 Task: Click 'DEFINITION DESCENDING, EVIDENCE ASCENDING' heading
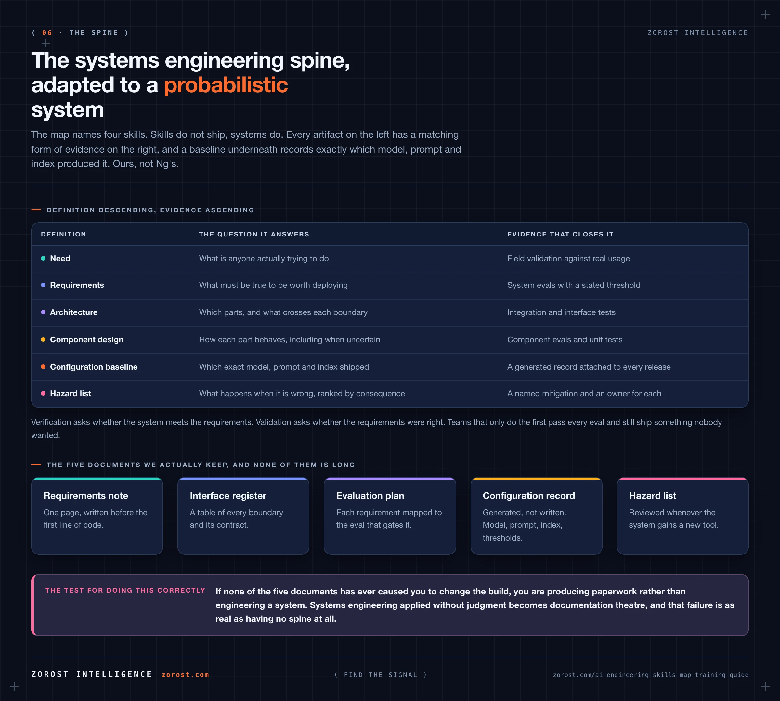[x=151, y=210]
